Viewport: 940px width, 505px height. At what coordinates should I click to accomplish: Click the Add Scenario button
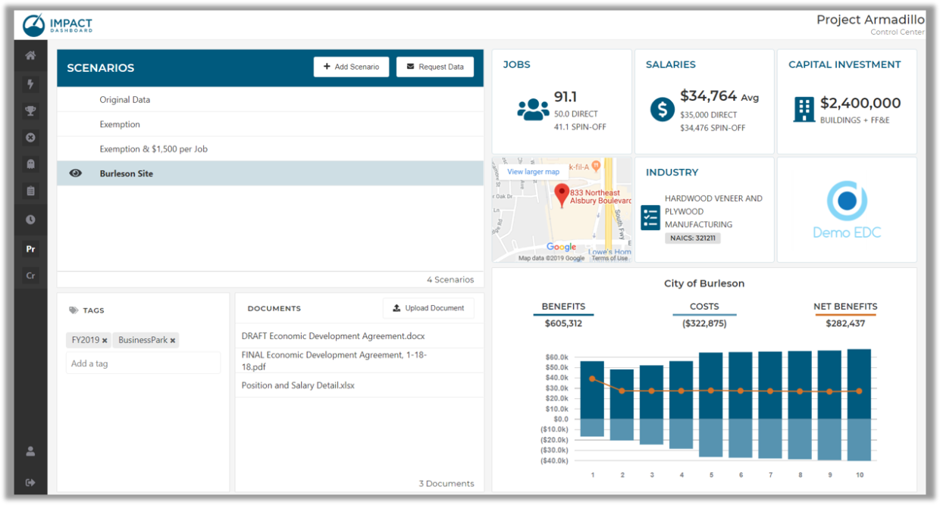pyautogui.click(x=351, y=67)
